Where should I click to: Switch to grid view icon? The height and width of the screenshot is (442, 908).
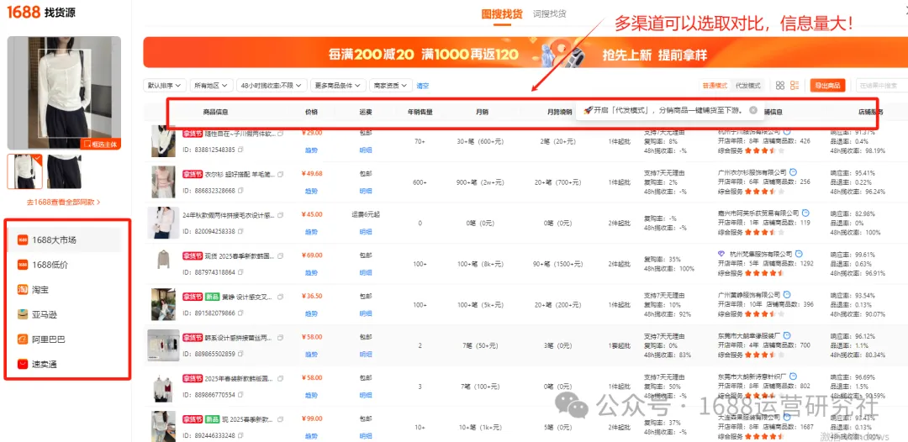(x=780, y=86)
